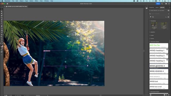This screenshot has width=171, height=96.
Task: Select the Direct Selection tool
Action: [x=2, y=11]
